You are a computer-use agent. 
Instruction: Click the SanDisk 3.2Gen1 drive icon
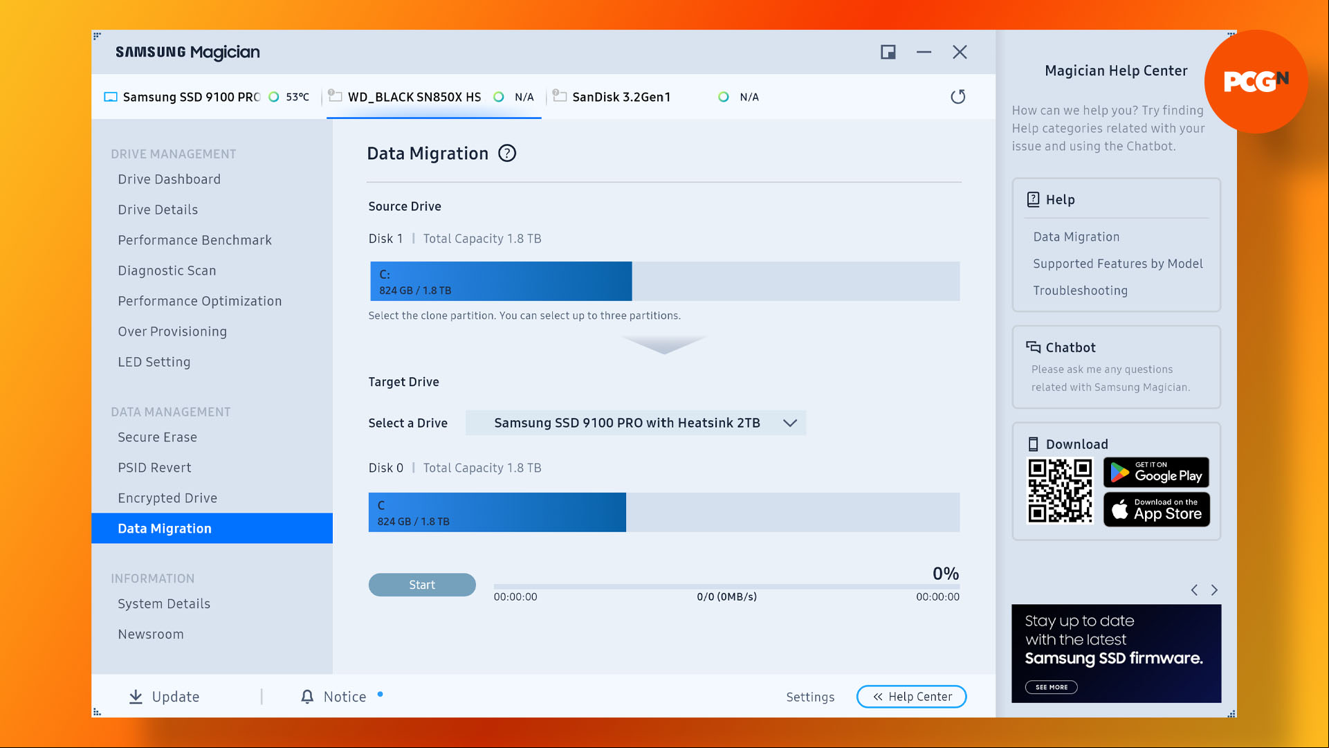pyautogui.click(x=560, y=96)
